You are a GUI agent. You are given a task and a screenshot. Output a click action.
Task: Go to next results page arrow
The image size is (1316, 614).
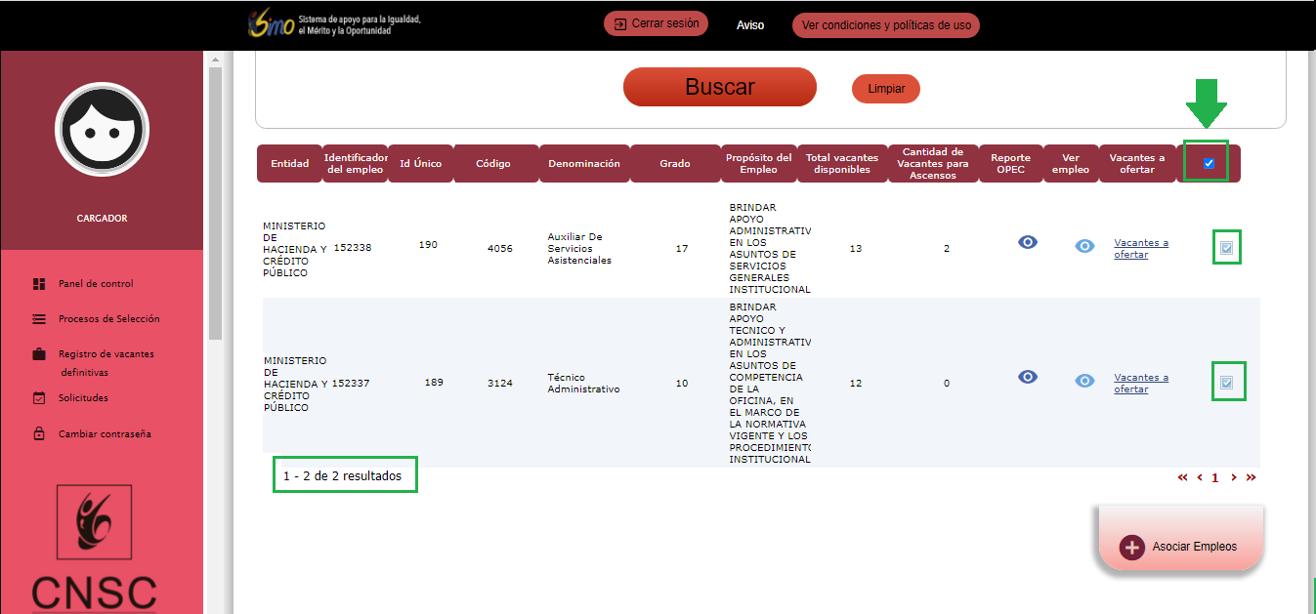[x=1234, y=477]
